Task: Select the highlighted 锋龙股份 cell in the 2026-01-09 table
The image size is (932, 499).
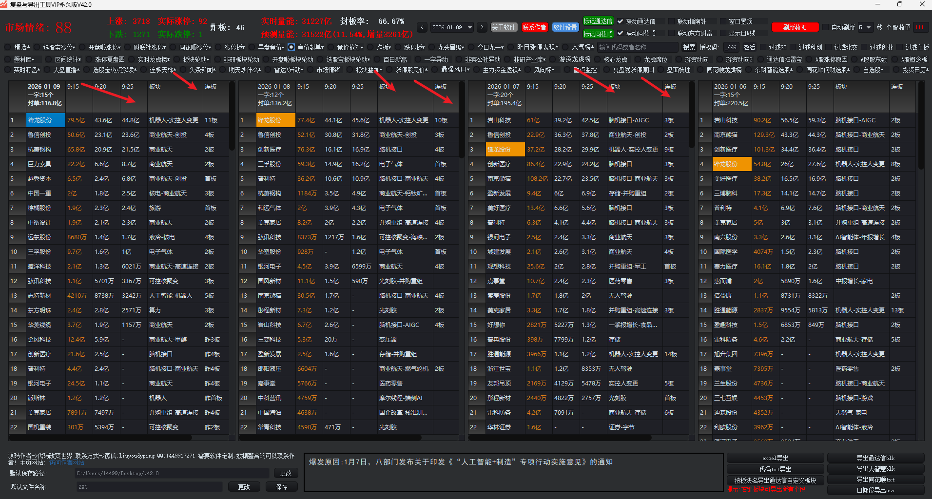Action: (45, 120)
